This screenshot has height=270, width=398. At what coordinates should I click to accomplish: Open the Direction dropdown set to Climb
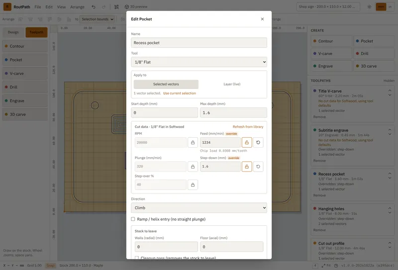click(199, 207)
